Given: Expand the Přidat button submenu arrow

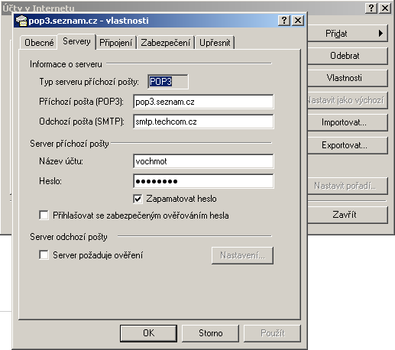Looking at the screenshot, I should [380, 34].
